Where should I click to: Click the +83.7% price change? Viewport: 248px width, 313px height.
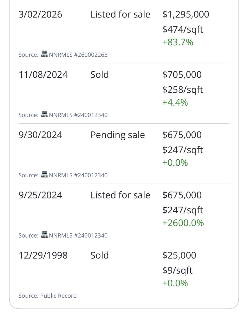(178, 42)
